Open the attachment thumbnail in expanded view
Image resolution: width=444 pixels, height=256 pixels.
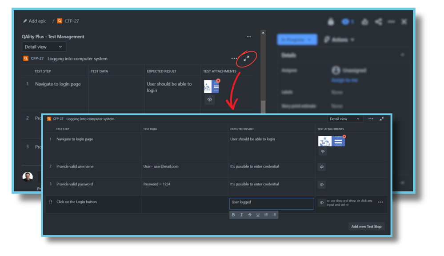331,141
